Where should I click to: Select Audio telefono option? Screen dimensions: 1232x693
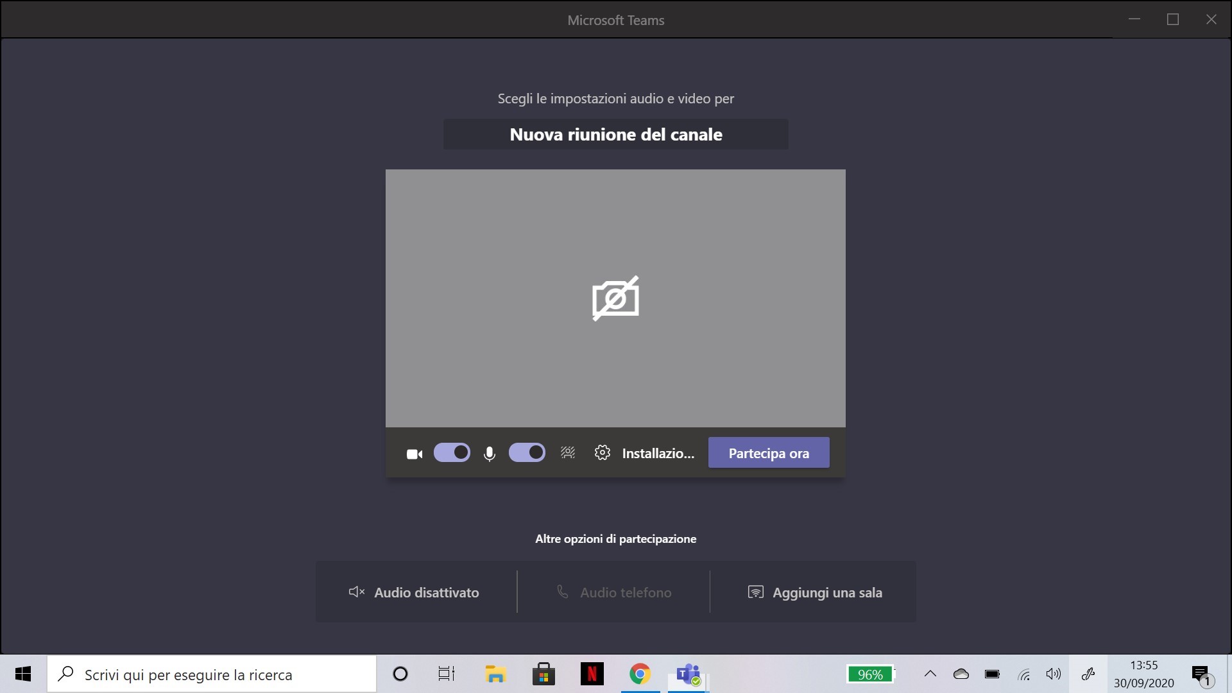click(x=614, y=592)
